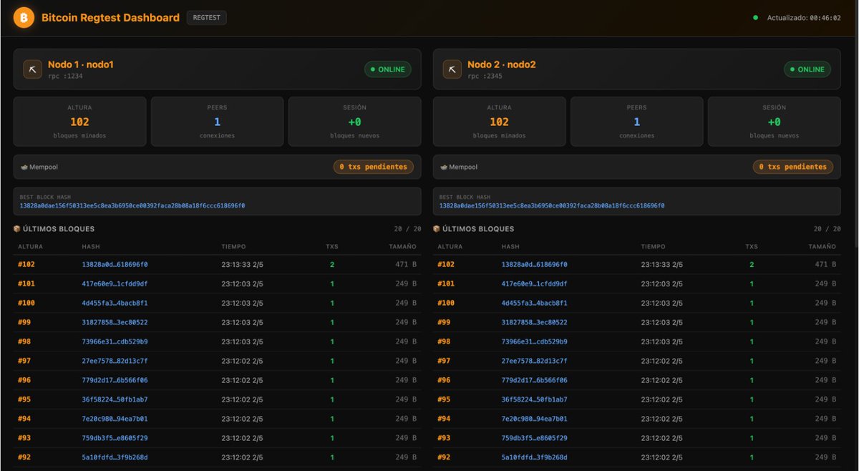Viewport: 859px width, 471px height.
Task: Open hash 13828a0d…618696f0 in Nodo 2 table
Action: click(534, 264)
